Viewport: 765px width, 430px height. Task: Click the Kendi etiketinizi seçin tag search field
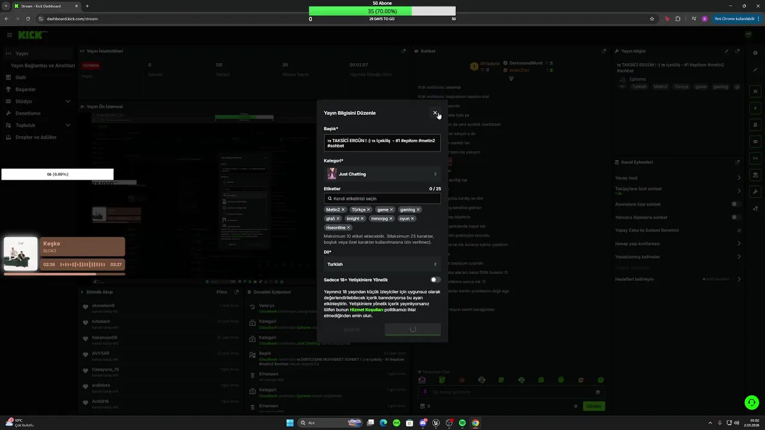(x=382, y=198)
